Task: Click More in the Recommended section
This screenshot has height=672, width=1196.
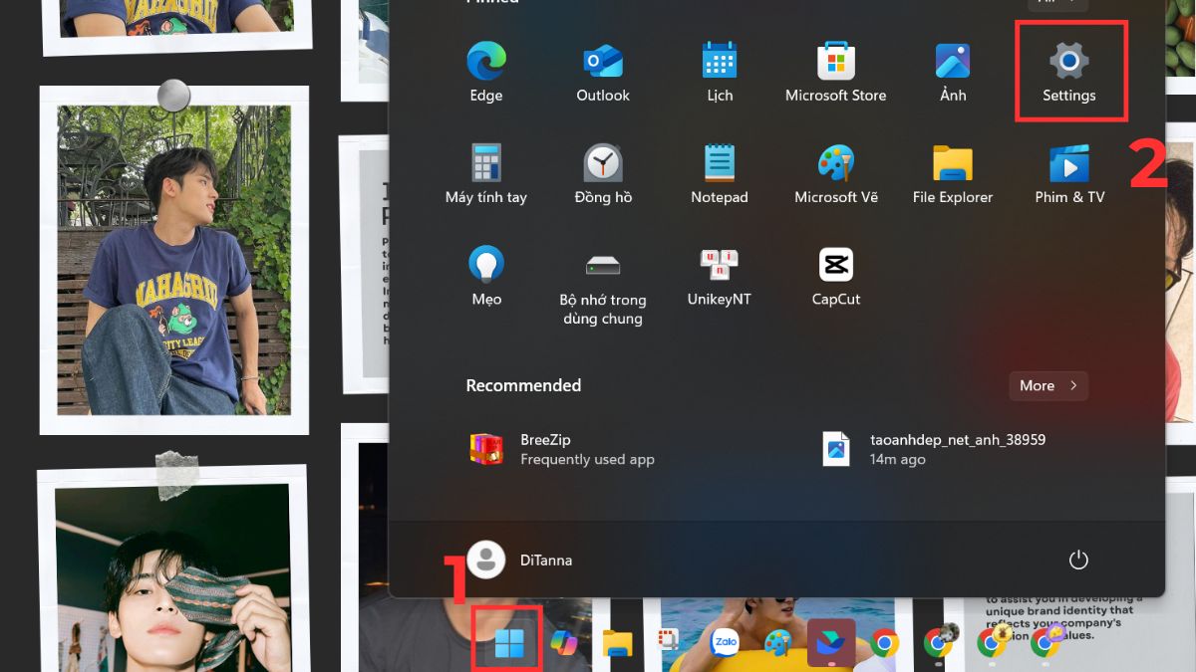Action: 1047,385
